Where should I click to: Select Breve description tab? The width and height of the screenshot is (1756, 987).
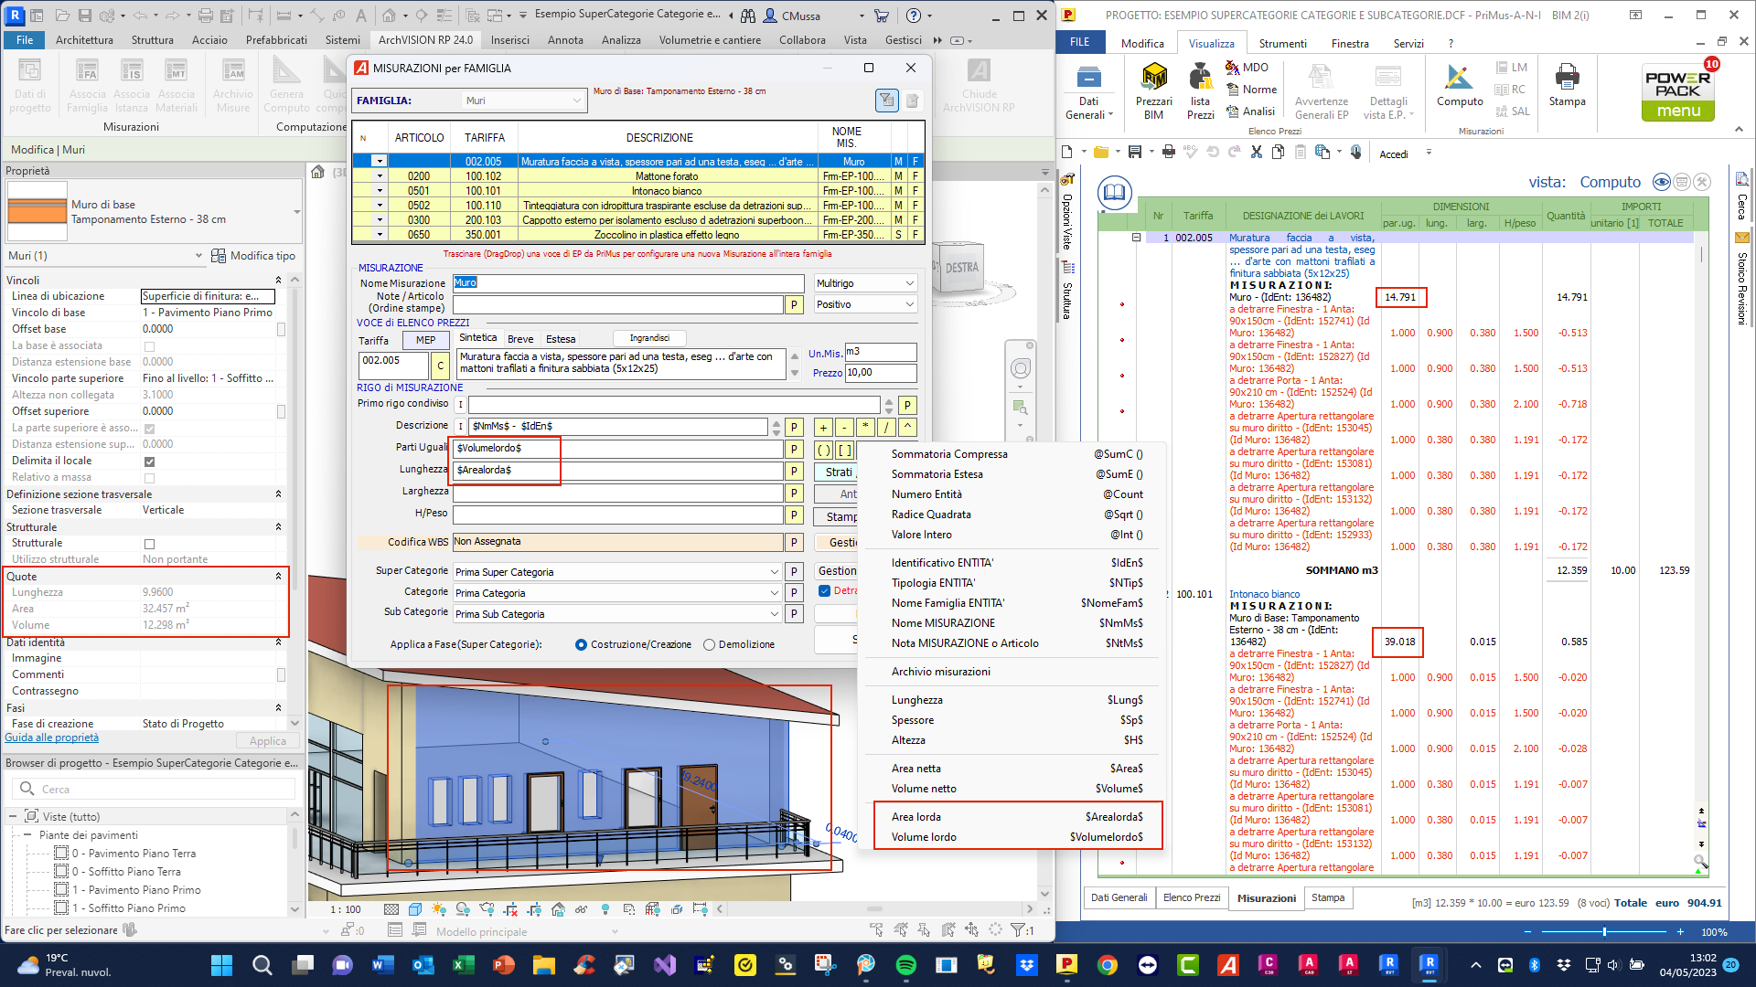tap(520, 339)
